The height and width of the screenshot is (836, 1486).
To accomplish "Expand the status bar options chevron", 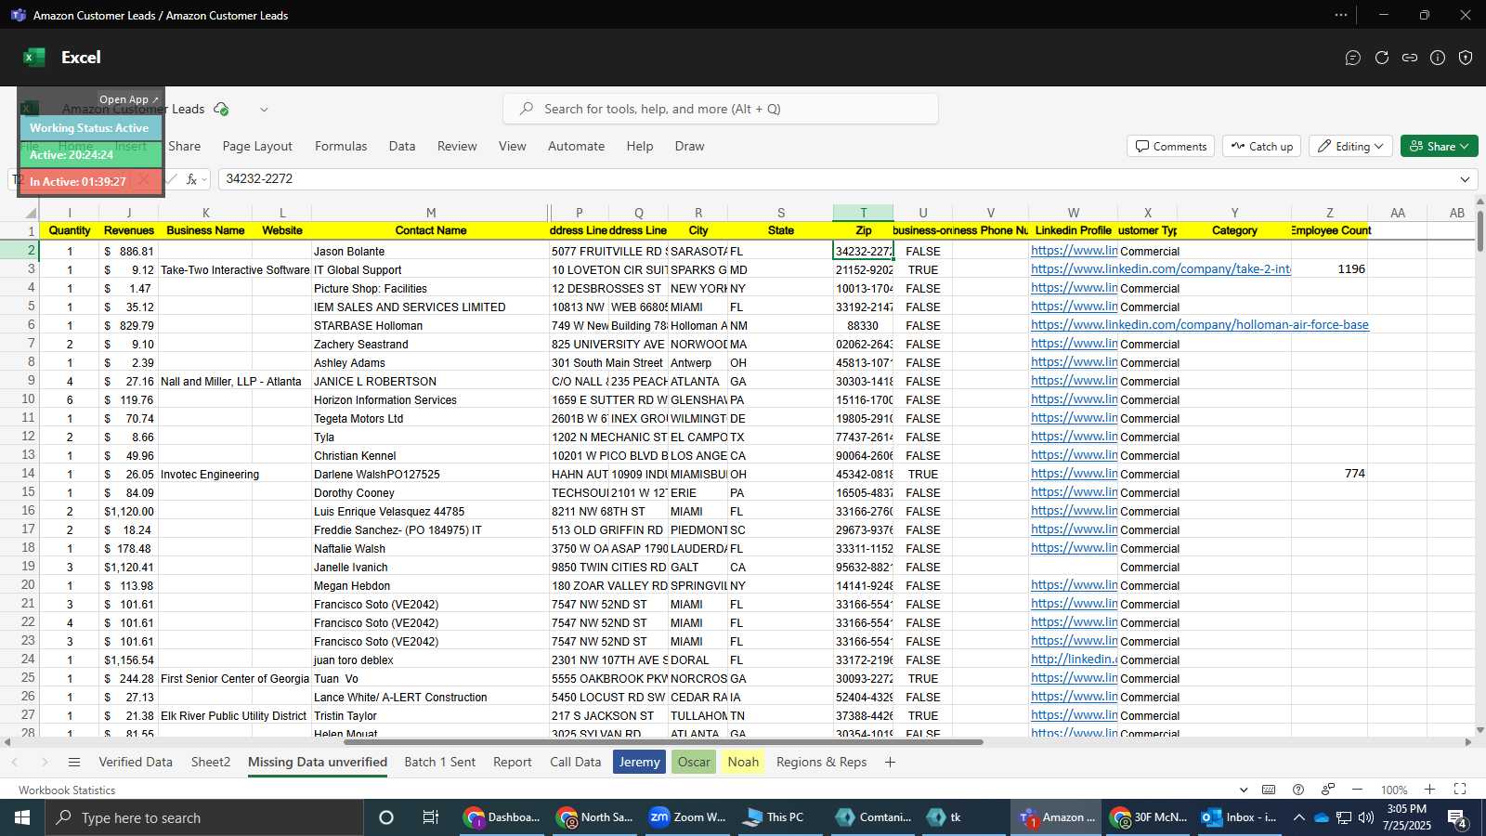I will coord(1244,790).
